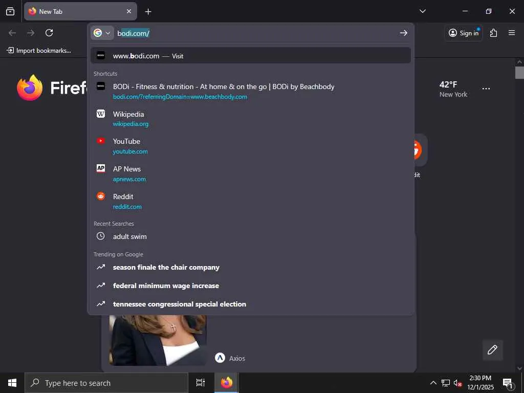
Task: Close the New Tab tab
Action: (x=129, y=11)
